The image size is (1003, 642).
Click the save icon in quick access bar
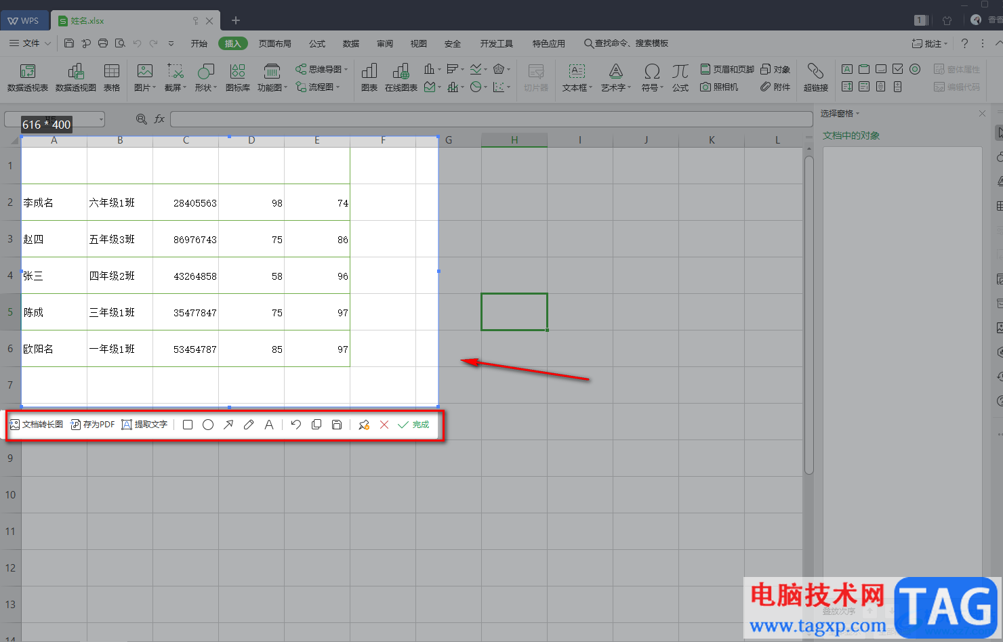click(x=69, y=43)
